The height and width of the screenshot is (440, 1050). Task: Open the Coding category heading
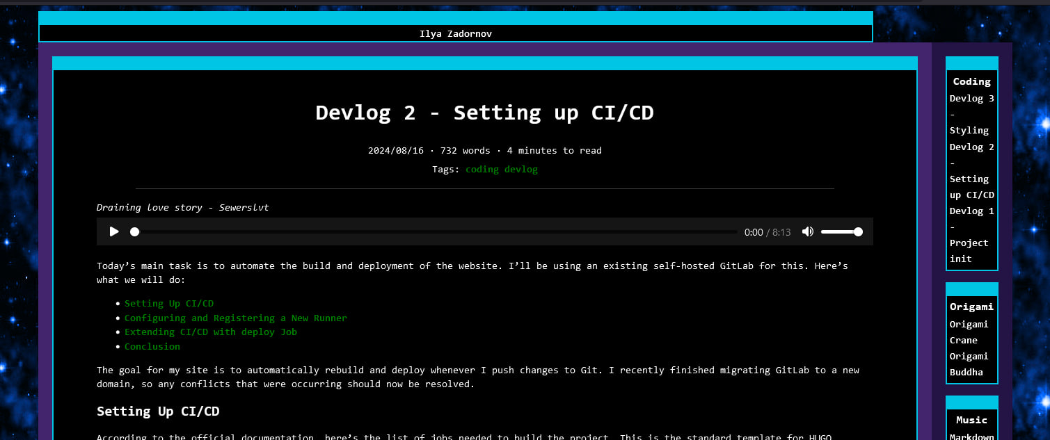tap(972, 81)
